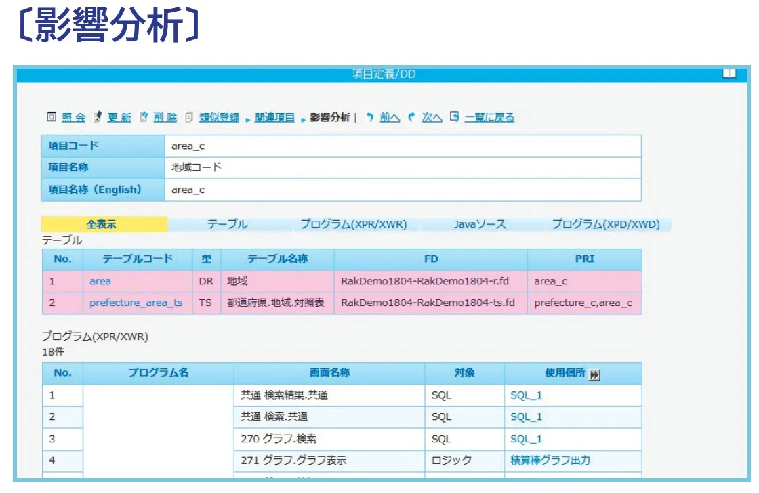Open the prefecture_area_ts table link
This screenshot has width=759, height=493.
tap(136, 303)
